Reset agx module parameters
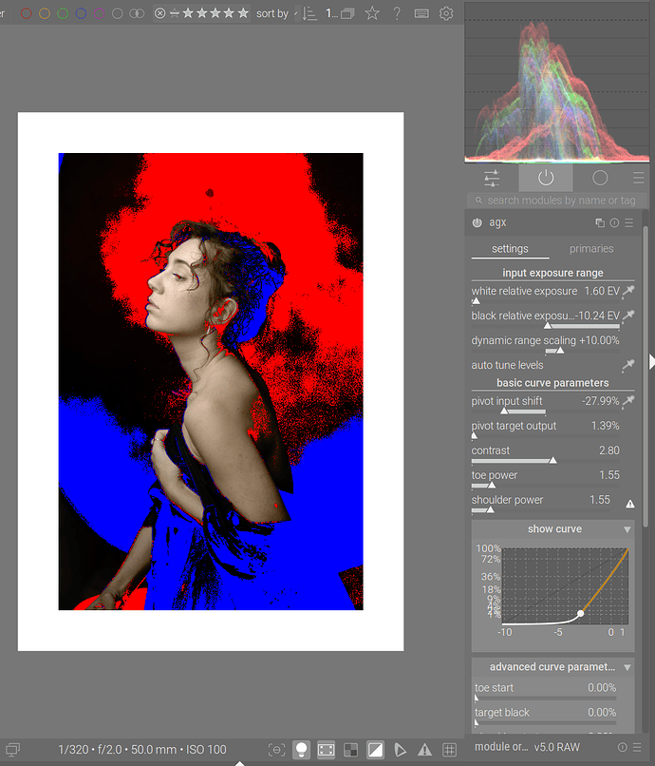The image size is (655, 766). coord(614,223)
